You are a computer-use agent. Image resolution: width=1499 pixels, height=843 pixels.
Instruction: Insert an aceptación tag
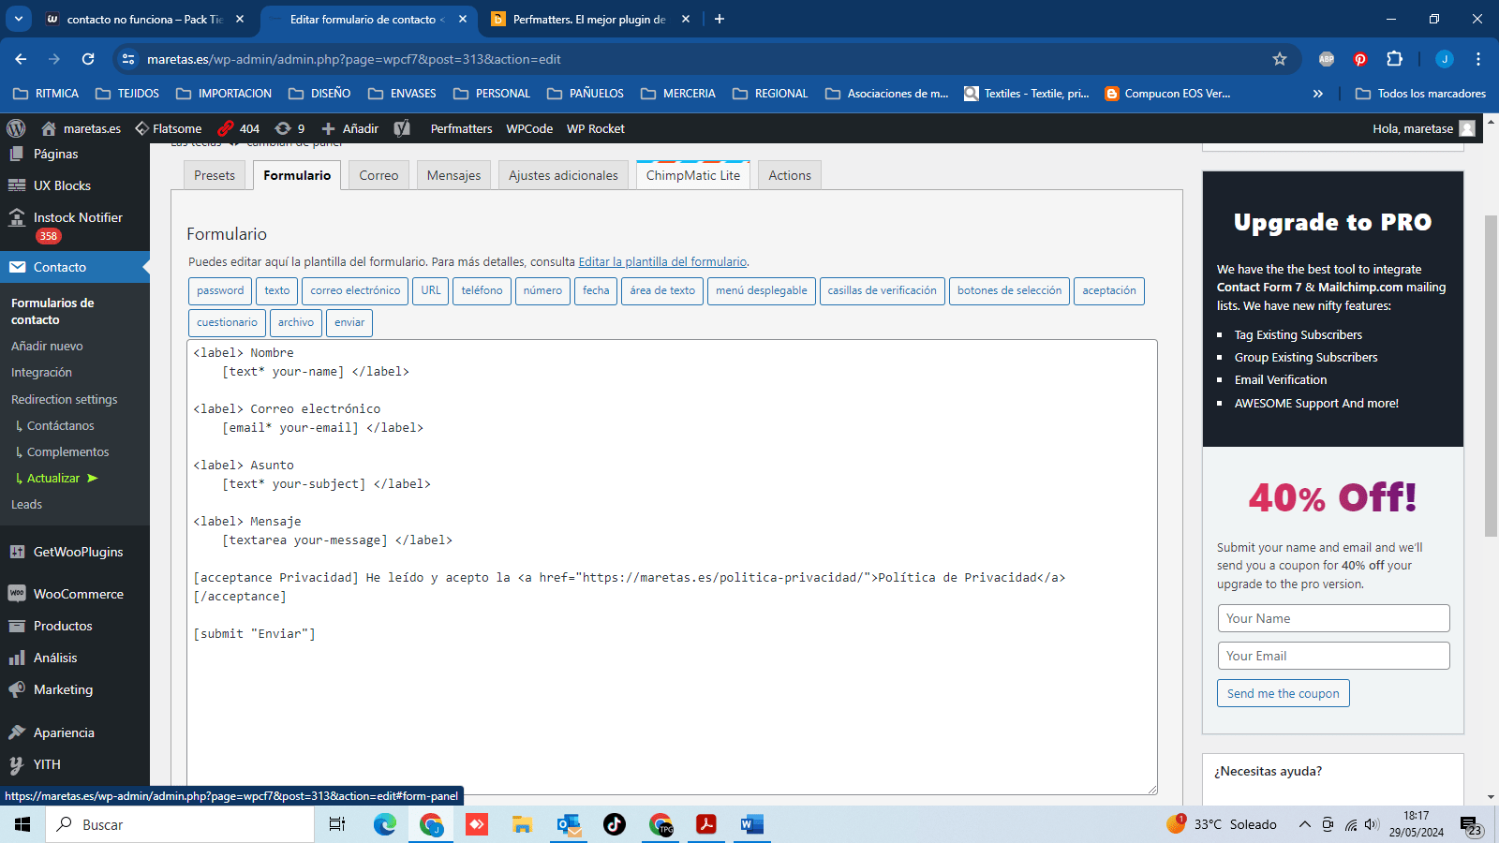(x=1108, y=290)
